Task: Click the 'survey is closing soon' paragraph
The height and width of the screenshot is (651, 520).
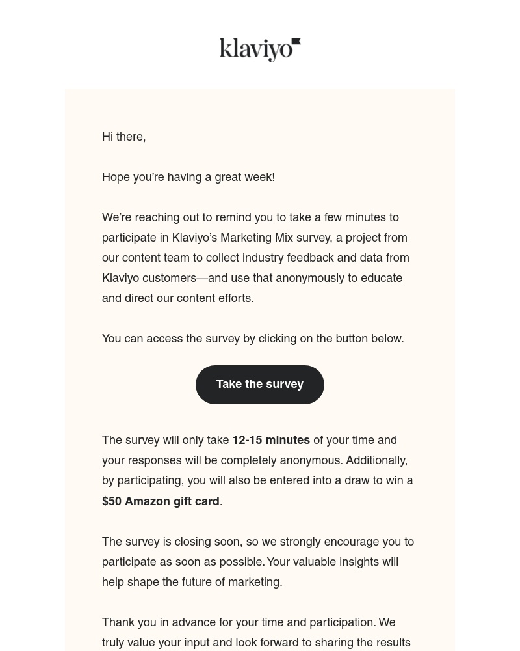Action: click(258, 561)
